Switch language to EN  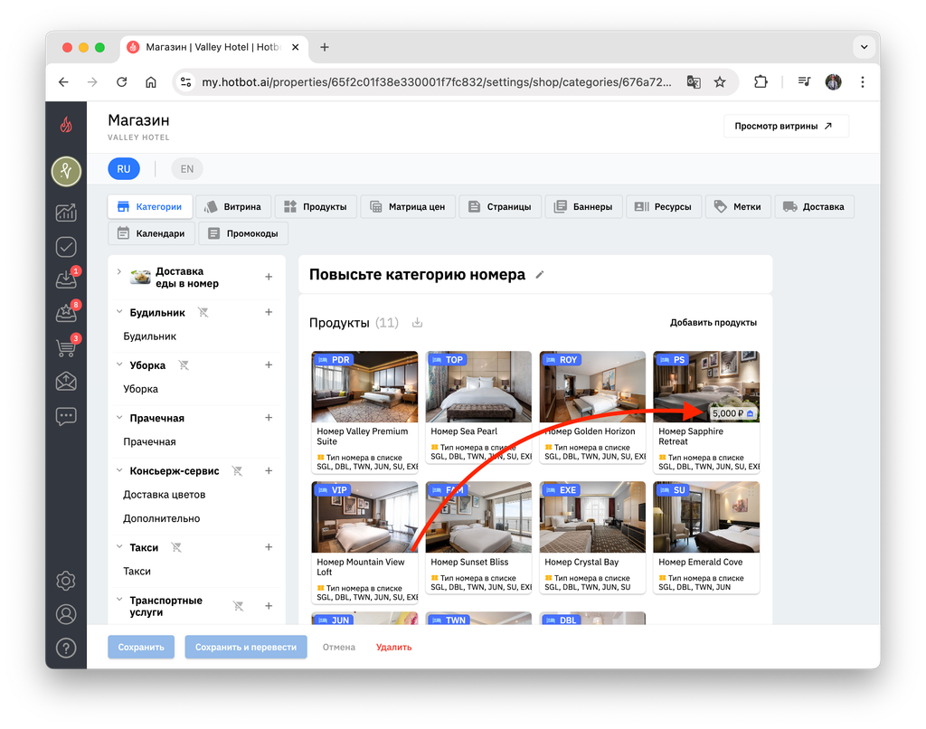187,169
